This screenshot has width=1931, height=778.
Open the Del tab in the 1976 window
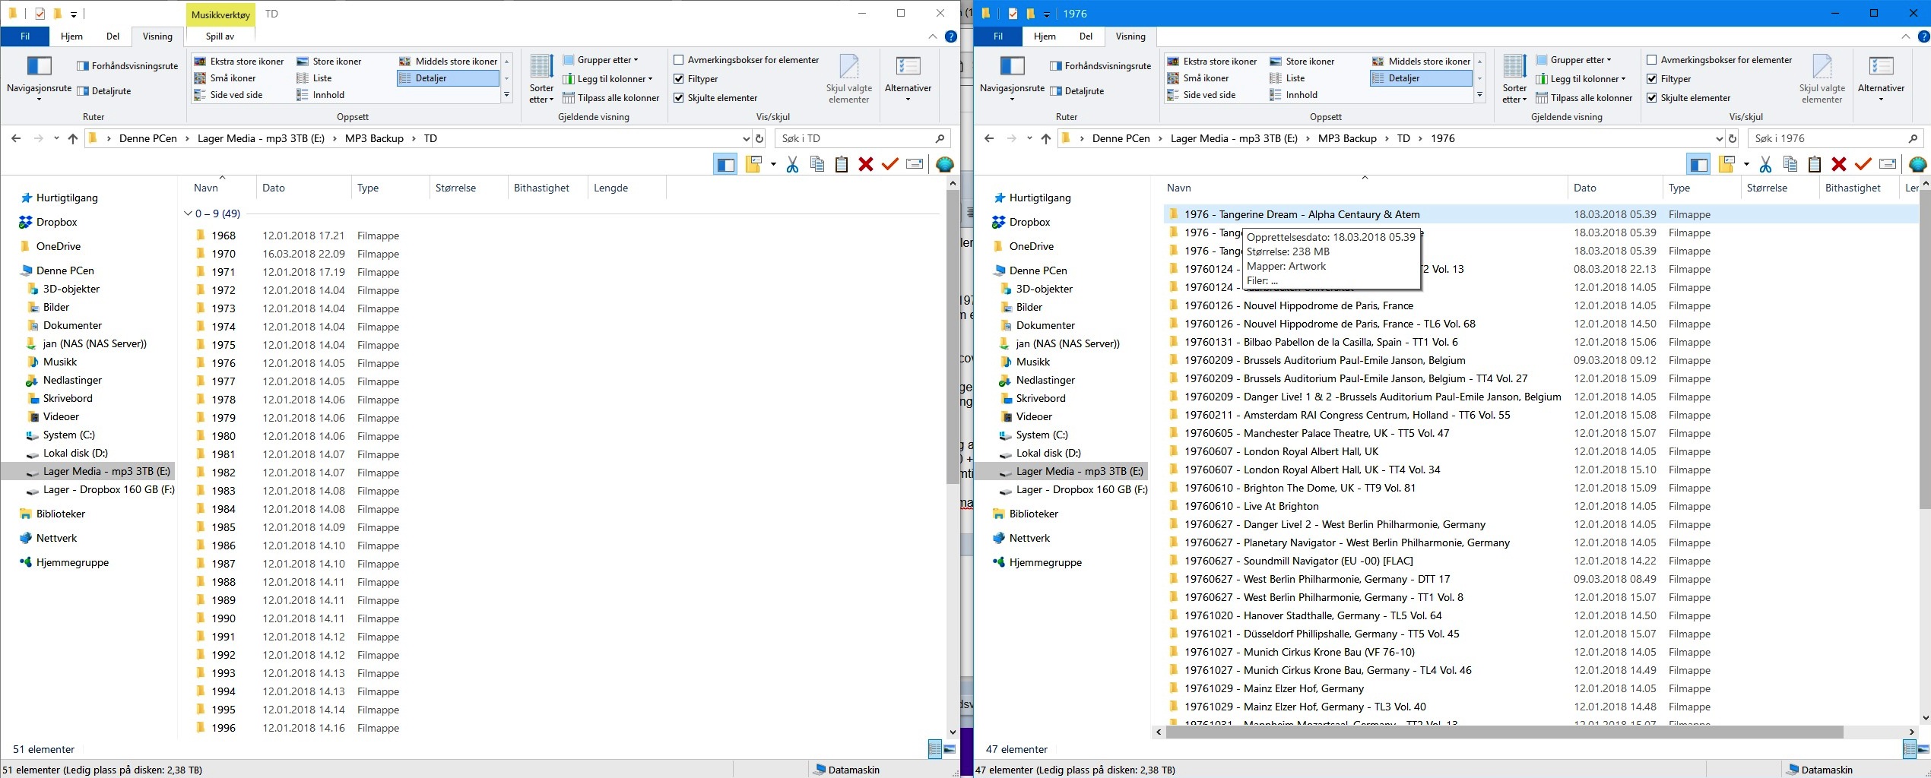1086,36
